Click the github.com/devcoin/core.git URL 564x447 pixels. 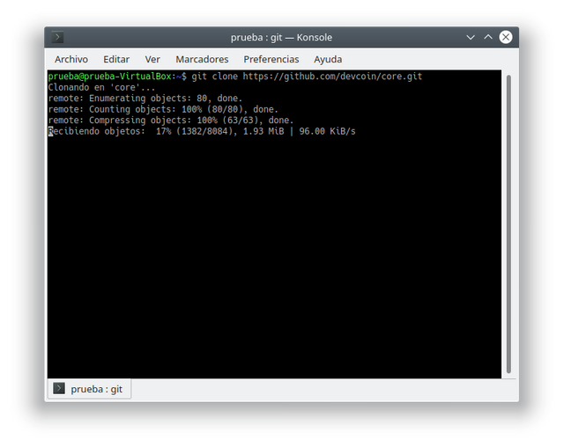click(332, 77)
